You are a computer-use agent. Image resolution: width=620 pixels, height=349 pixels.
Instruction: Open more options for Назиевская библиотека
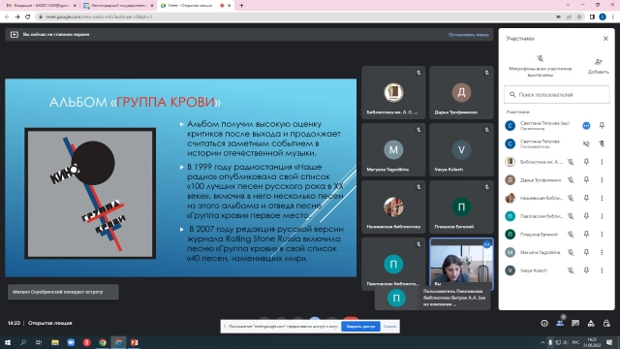(x=602, y=198)
